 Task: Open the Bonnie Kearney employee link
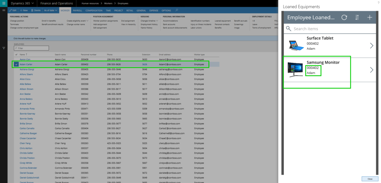tap(27, 114)
